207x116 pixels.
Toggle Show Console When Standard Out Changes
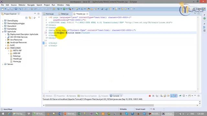point(172,96)
